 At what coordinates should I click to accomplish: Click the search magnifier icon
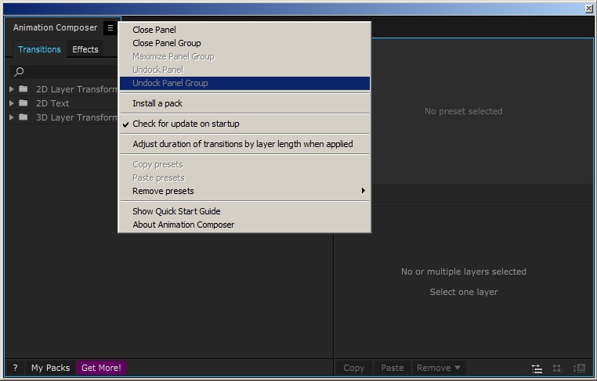pyautogui.click(x=19, y=71)
